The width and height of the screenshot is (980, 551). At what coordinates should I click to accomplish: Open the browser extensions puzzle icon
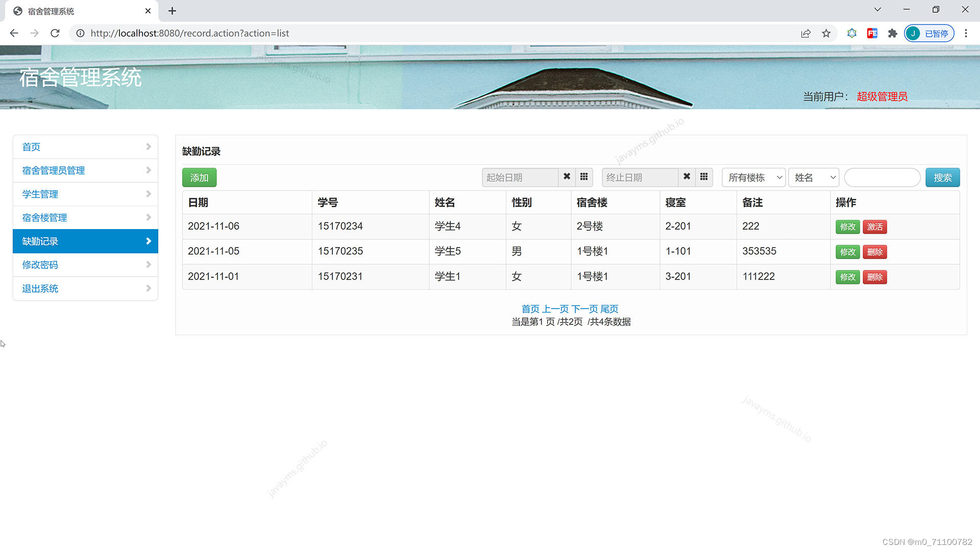[892, 33]
